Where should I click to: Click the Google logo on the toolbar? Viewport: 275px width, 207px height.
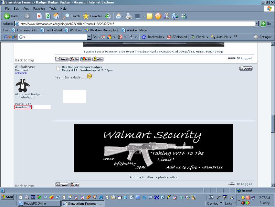[10, 37]
